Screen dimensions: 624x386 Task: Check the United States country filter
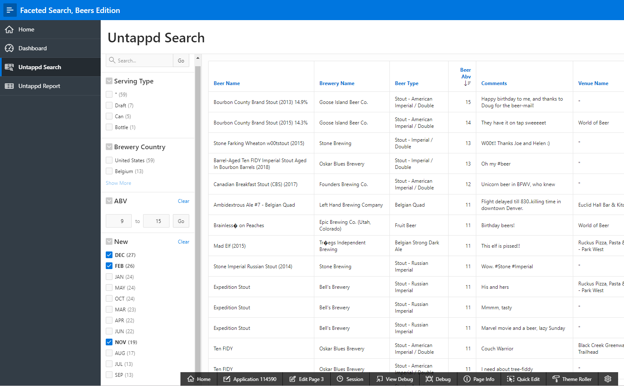pos(109,160)
